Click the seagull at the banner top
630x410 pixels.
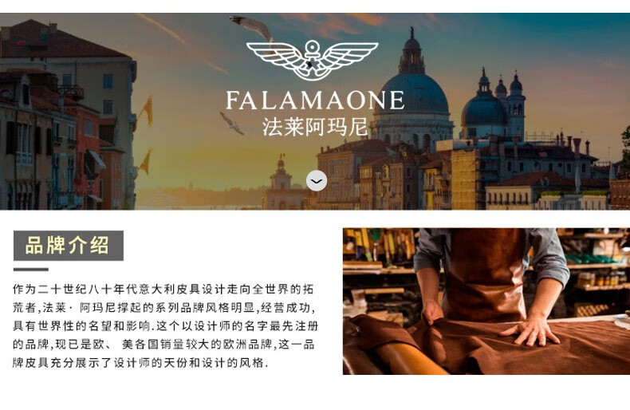pos(251,27)
